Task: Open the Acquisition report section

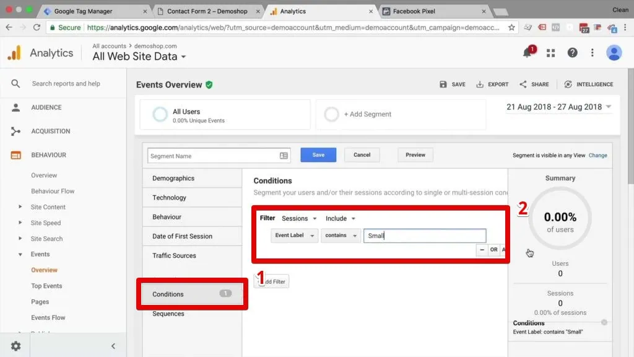Action: 50,131
